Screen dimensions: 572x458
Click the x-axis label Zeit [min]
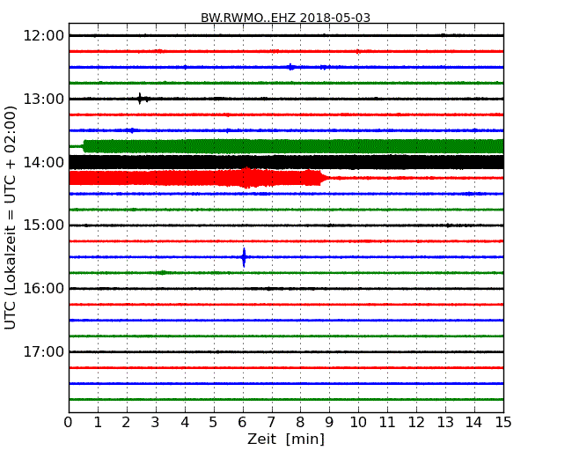click(x=286, y=439)
